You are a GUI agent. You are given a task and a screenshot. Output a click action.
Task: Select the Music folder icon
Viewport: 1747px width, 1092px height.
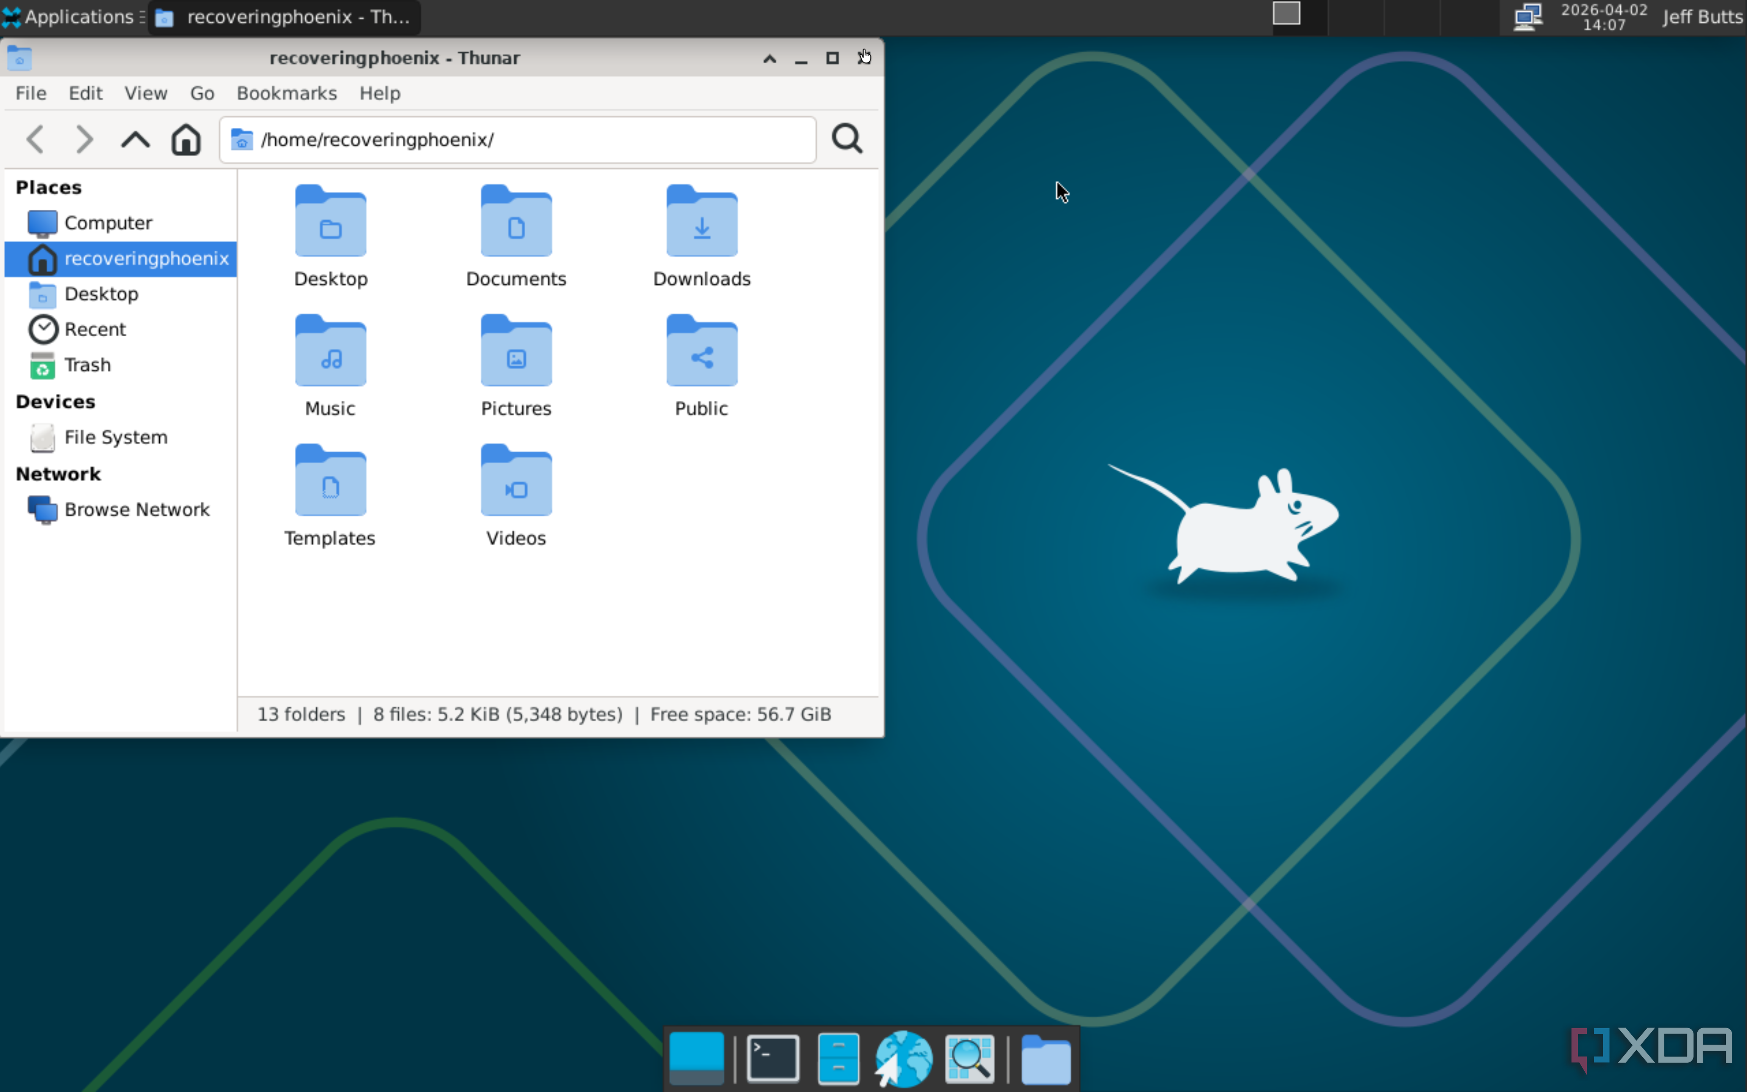point(331,350)
